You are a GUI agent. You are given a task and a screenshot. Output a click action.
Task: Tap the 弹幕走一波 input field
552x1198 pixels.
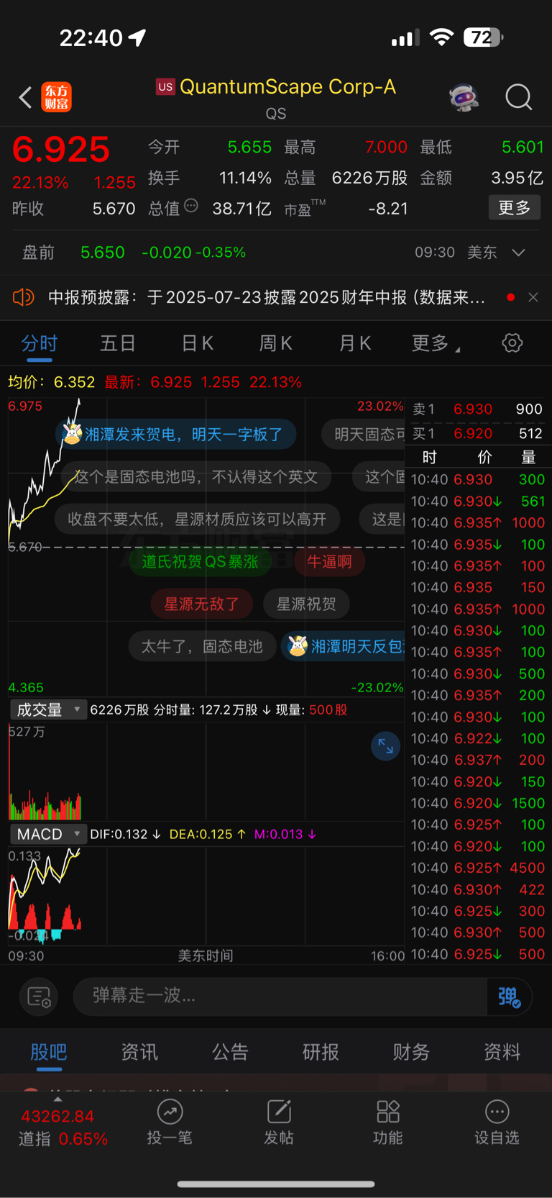tap(280, 997)
